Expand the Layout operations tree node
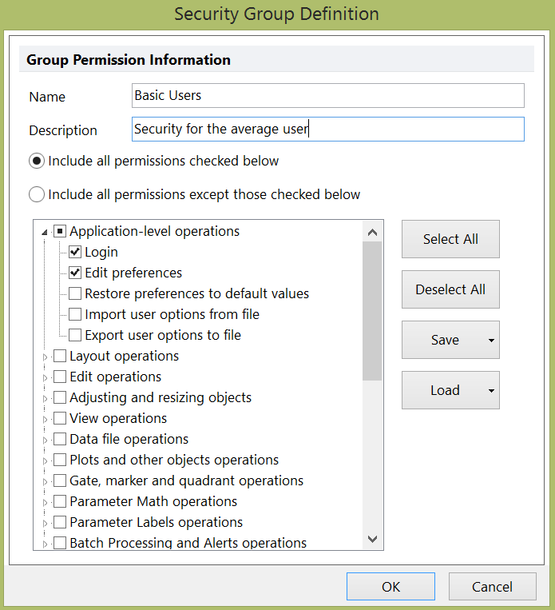The image size is (555, 610). [43, 357]
